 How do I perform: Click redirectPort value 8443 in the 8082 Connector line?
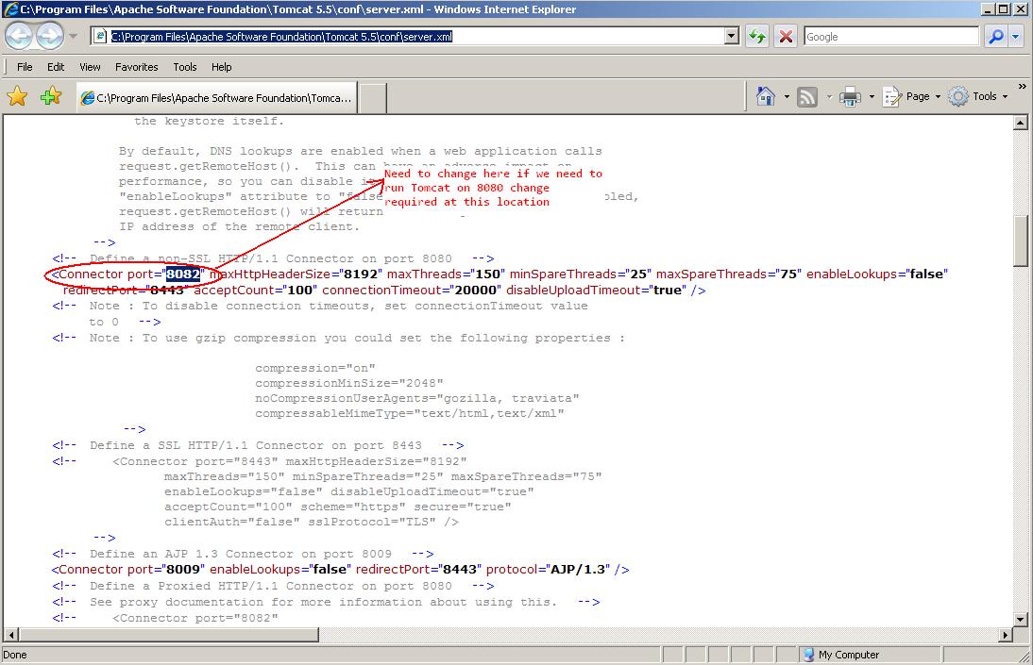(x=167, y=291)
